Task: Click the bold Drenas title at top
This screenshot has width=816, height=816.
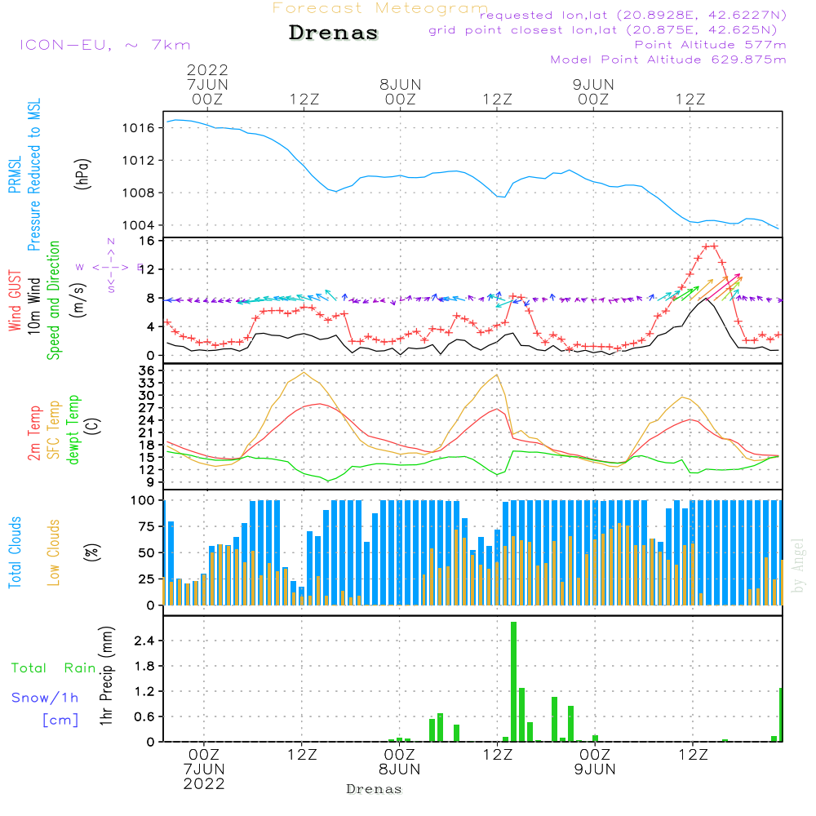Action: [334, 33]
